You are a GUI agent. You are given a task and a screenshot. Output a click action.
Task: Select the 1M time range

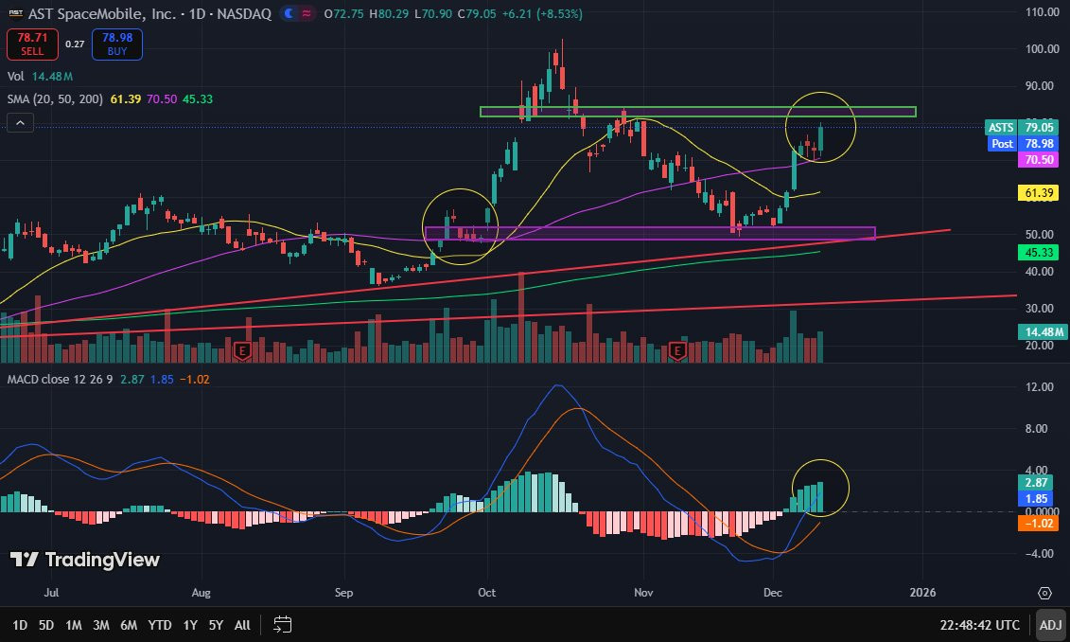click(x=73, y=625)
